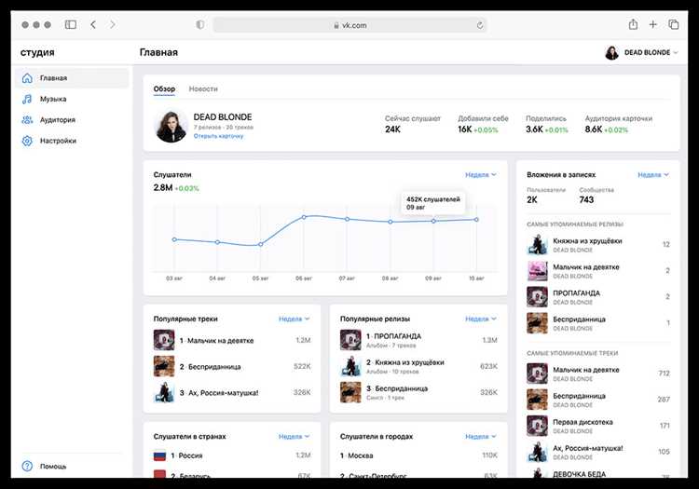The height and width of the screenshot is (489, 699).
Task: Click the 05 авг chart data point
Action: point(261,244)
